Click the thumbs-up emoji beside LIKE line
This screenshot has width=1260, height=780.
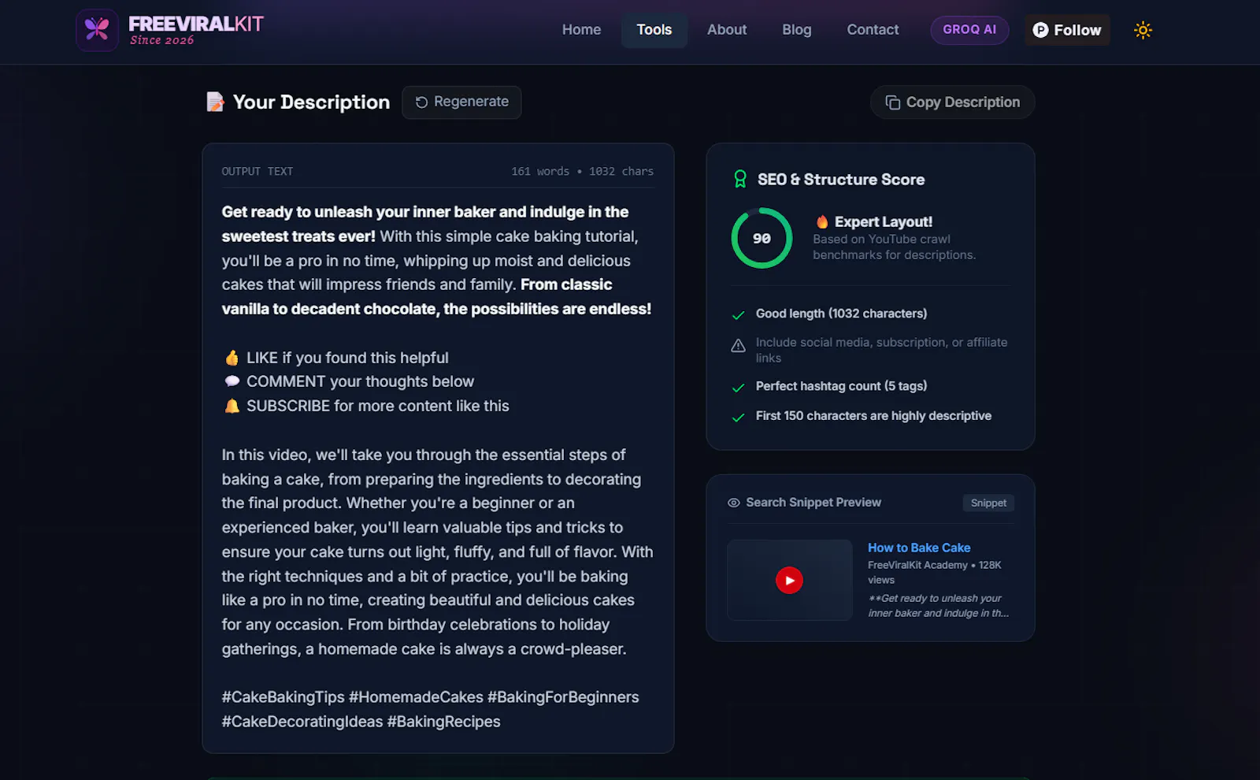(x=232, y=358)
